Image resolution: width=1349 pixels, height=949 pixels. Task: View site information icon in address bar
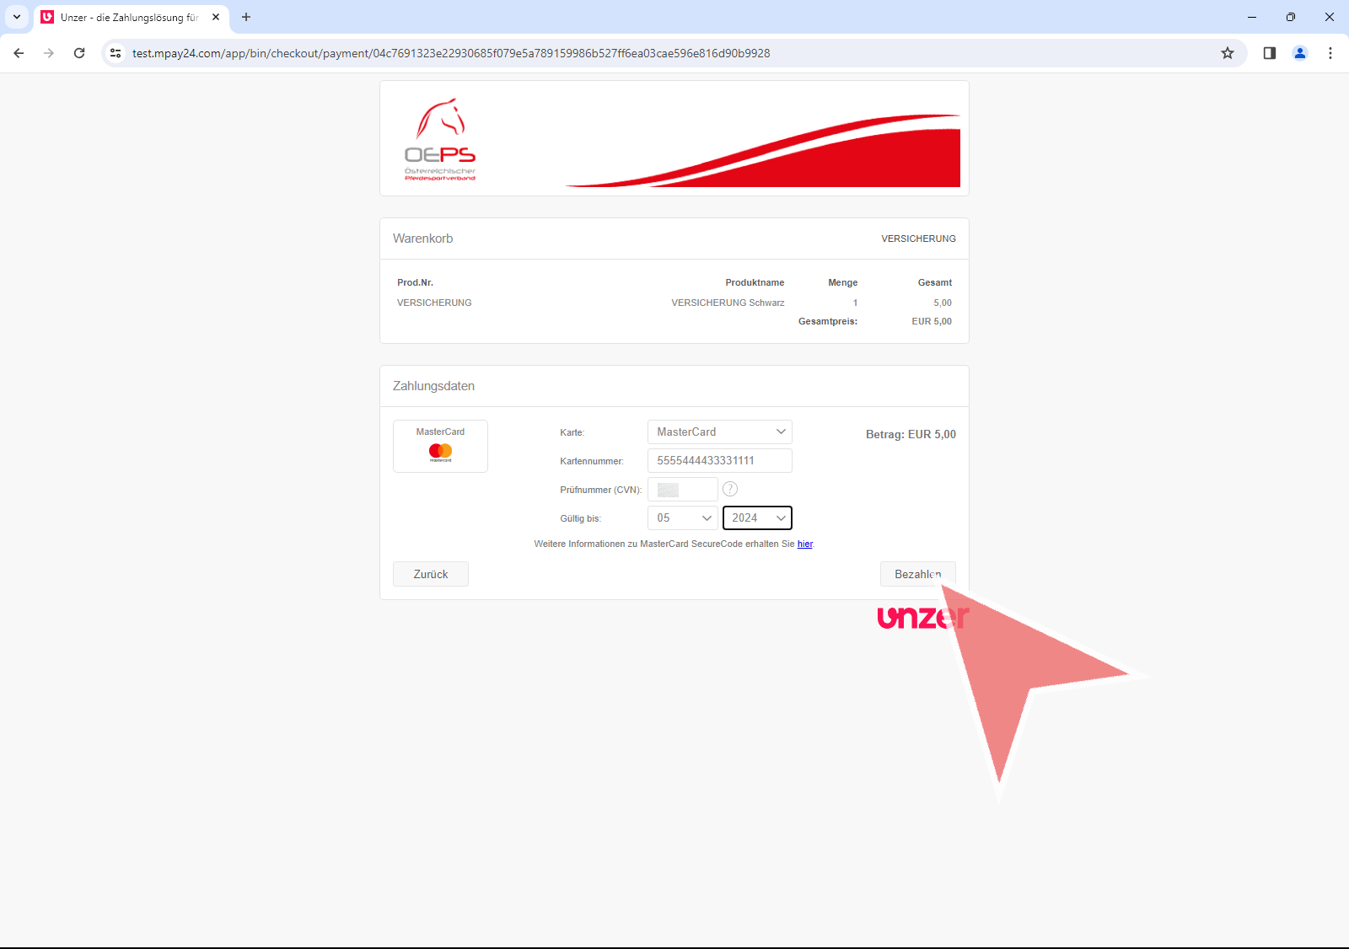116,53
